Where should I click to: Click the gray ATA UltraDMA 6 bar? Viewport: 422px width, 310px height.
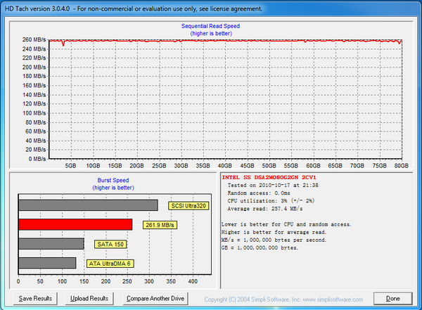[46, 262]
